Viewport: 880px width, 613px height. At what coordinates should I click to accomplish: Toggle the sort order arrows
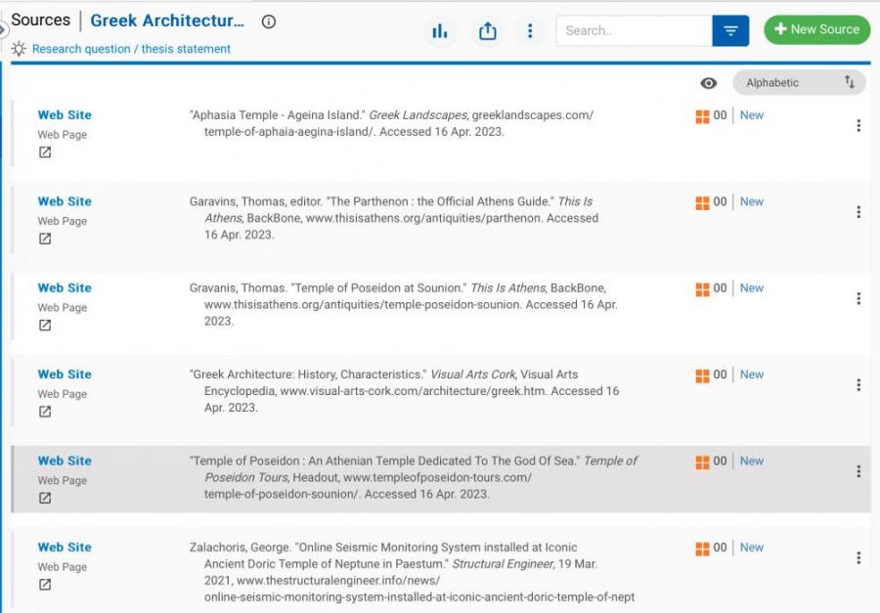tap(850, 83)
